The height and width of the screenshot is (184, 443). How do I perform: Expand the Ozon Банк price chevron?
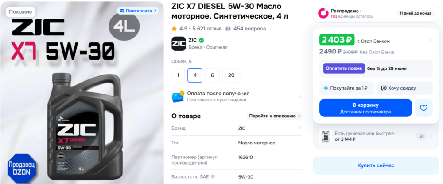pyautogui.click(x=430, y=40)
